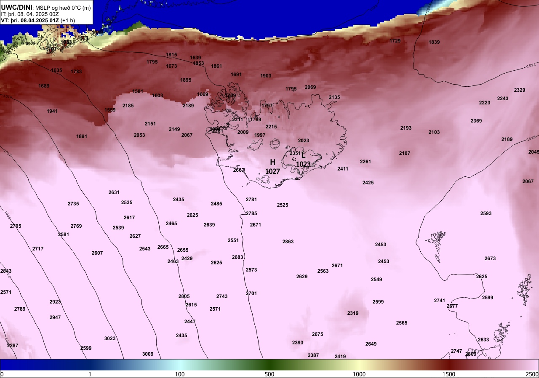Click the height value '2215' over Iceland
This screenshot has width=539, height=378.
tap(271, 127)
